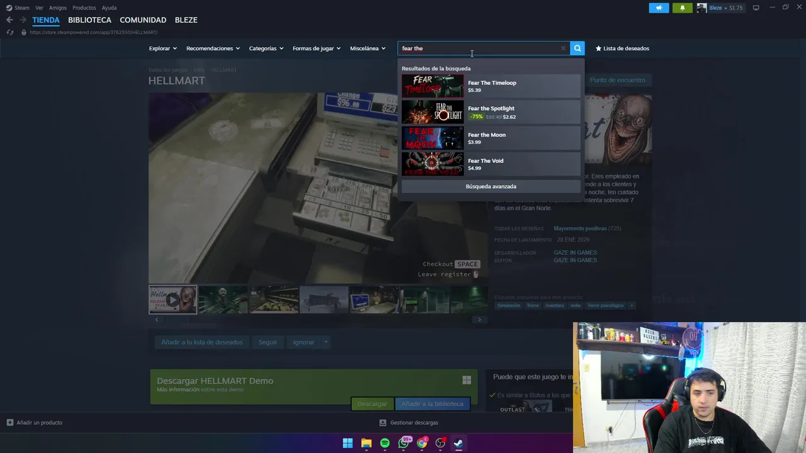
Task: Click Punto de encuentro button
Action: (x=617, y=80)
